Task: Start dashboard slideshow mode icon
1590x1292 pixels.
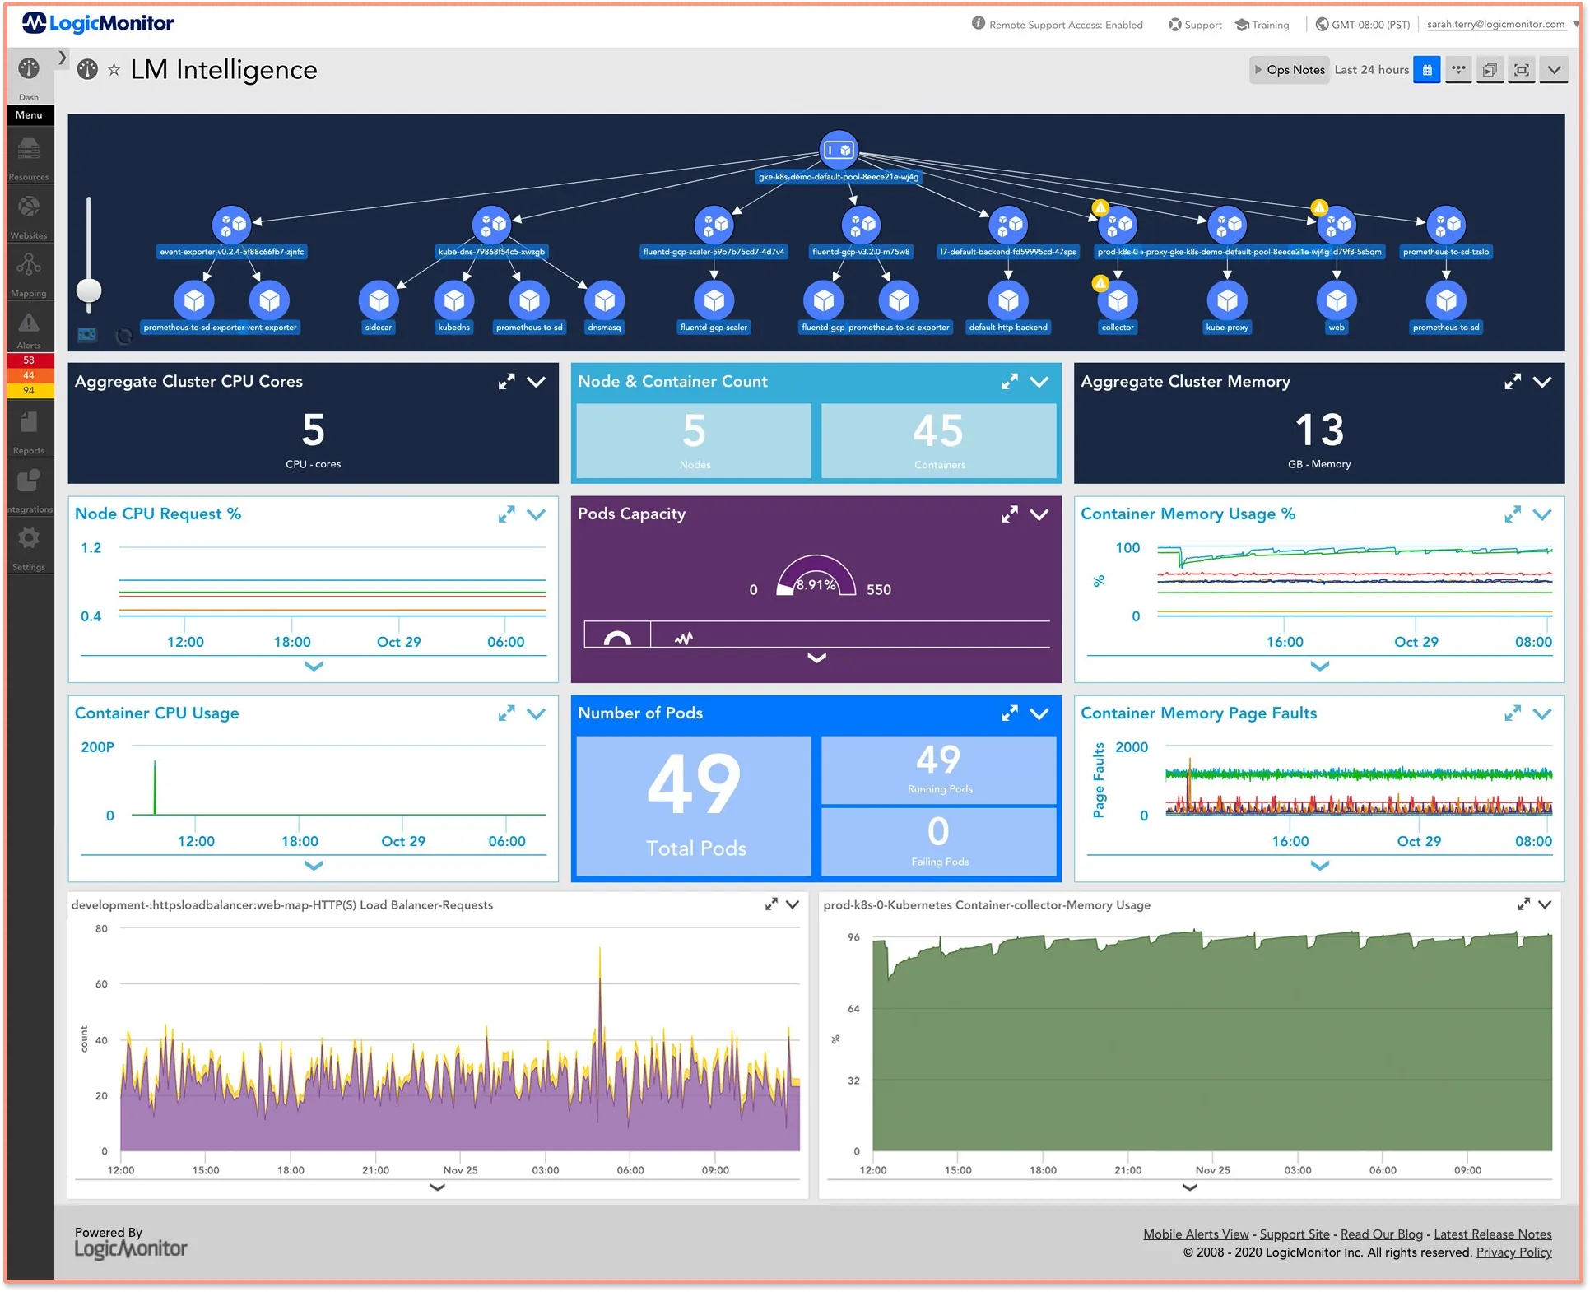Action: pyautogui.click(x=1490, y=70)
